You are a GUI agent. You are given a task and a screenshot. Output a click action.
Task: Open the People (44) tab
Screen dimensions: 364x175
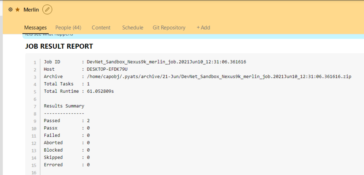tap(68, 28)
